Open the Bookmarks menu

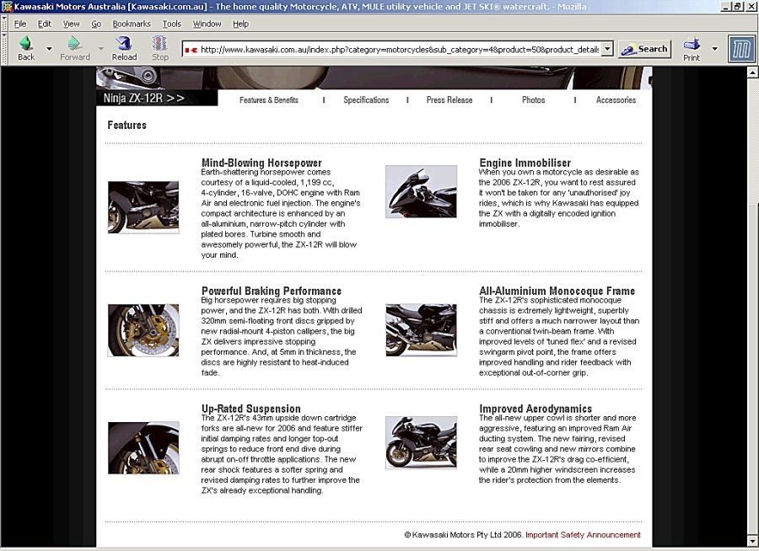click(x=132, y=24)
